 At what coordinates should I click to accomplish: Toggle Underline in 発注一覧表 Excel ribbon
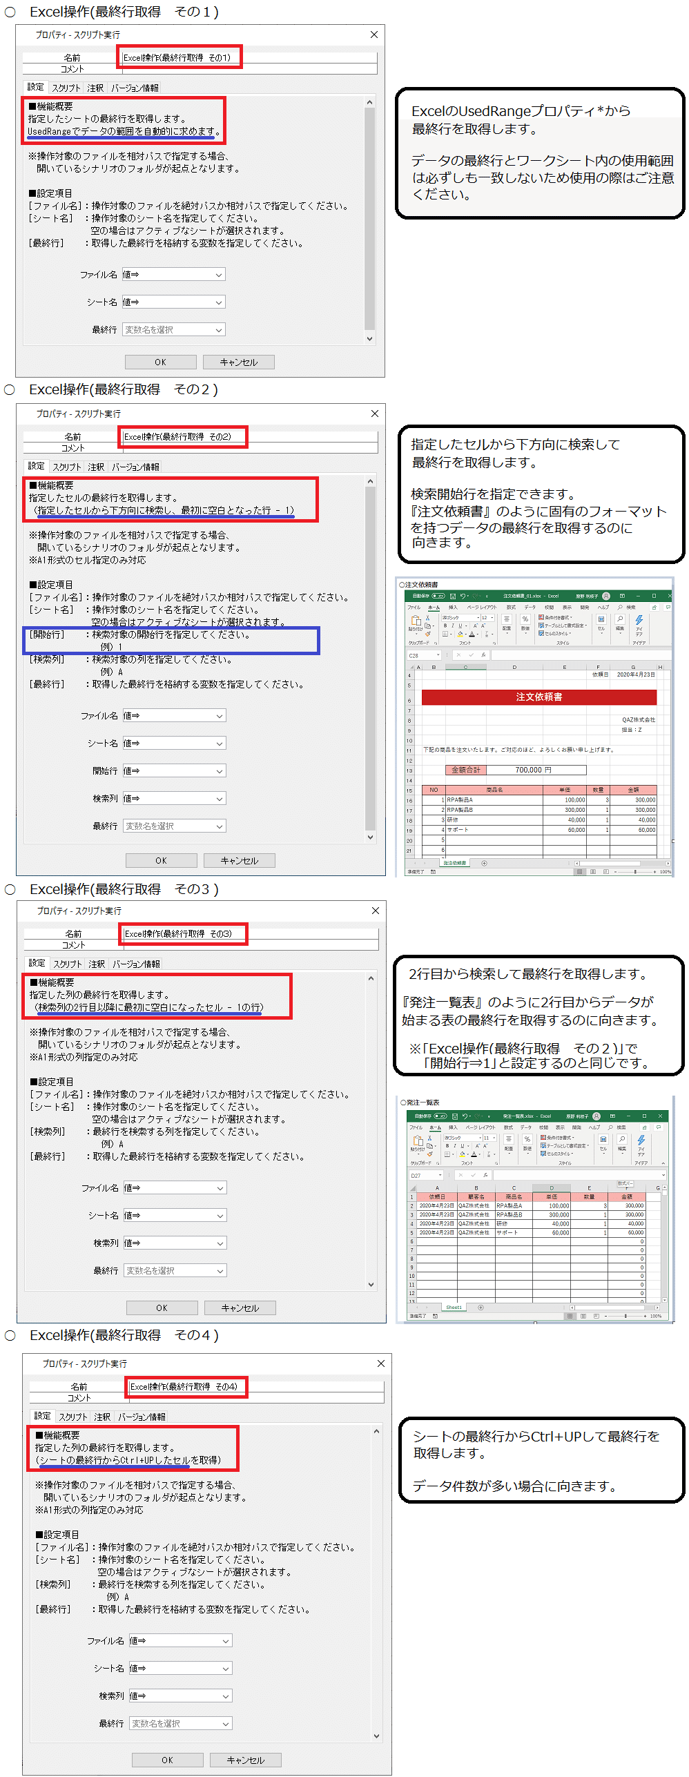tap(462, 1145)
